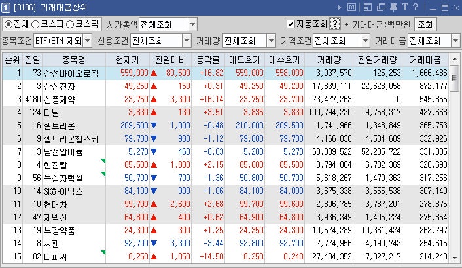Screen dimensions: 462x268
Task: Pin the window with the pushpin icon
Action: coord(393,7)
